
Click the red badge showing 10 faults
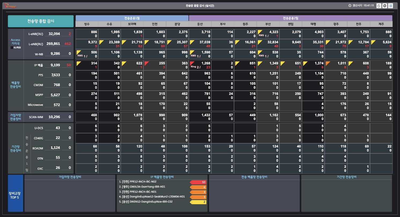(198, 182)
